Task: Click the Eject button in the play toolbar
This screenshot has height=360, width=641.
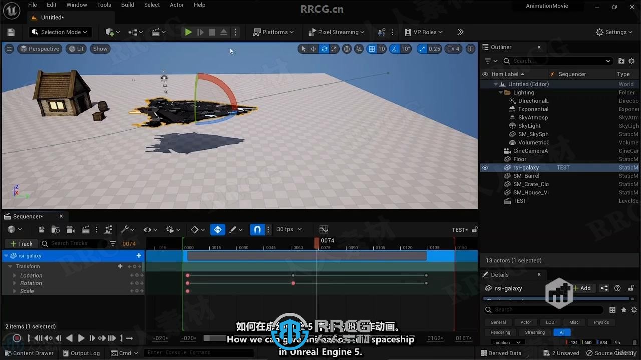Action: (x=224, y=32)
